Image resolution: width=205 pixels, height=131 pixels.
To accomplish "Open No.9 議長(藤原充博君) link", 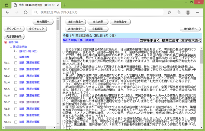I will pyautogui.click(x=30, y=115).
